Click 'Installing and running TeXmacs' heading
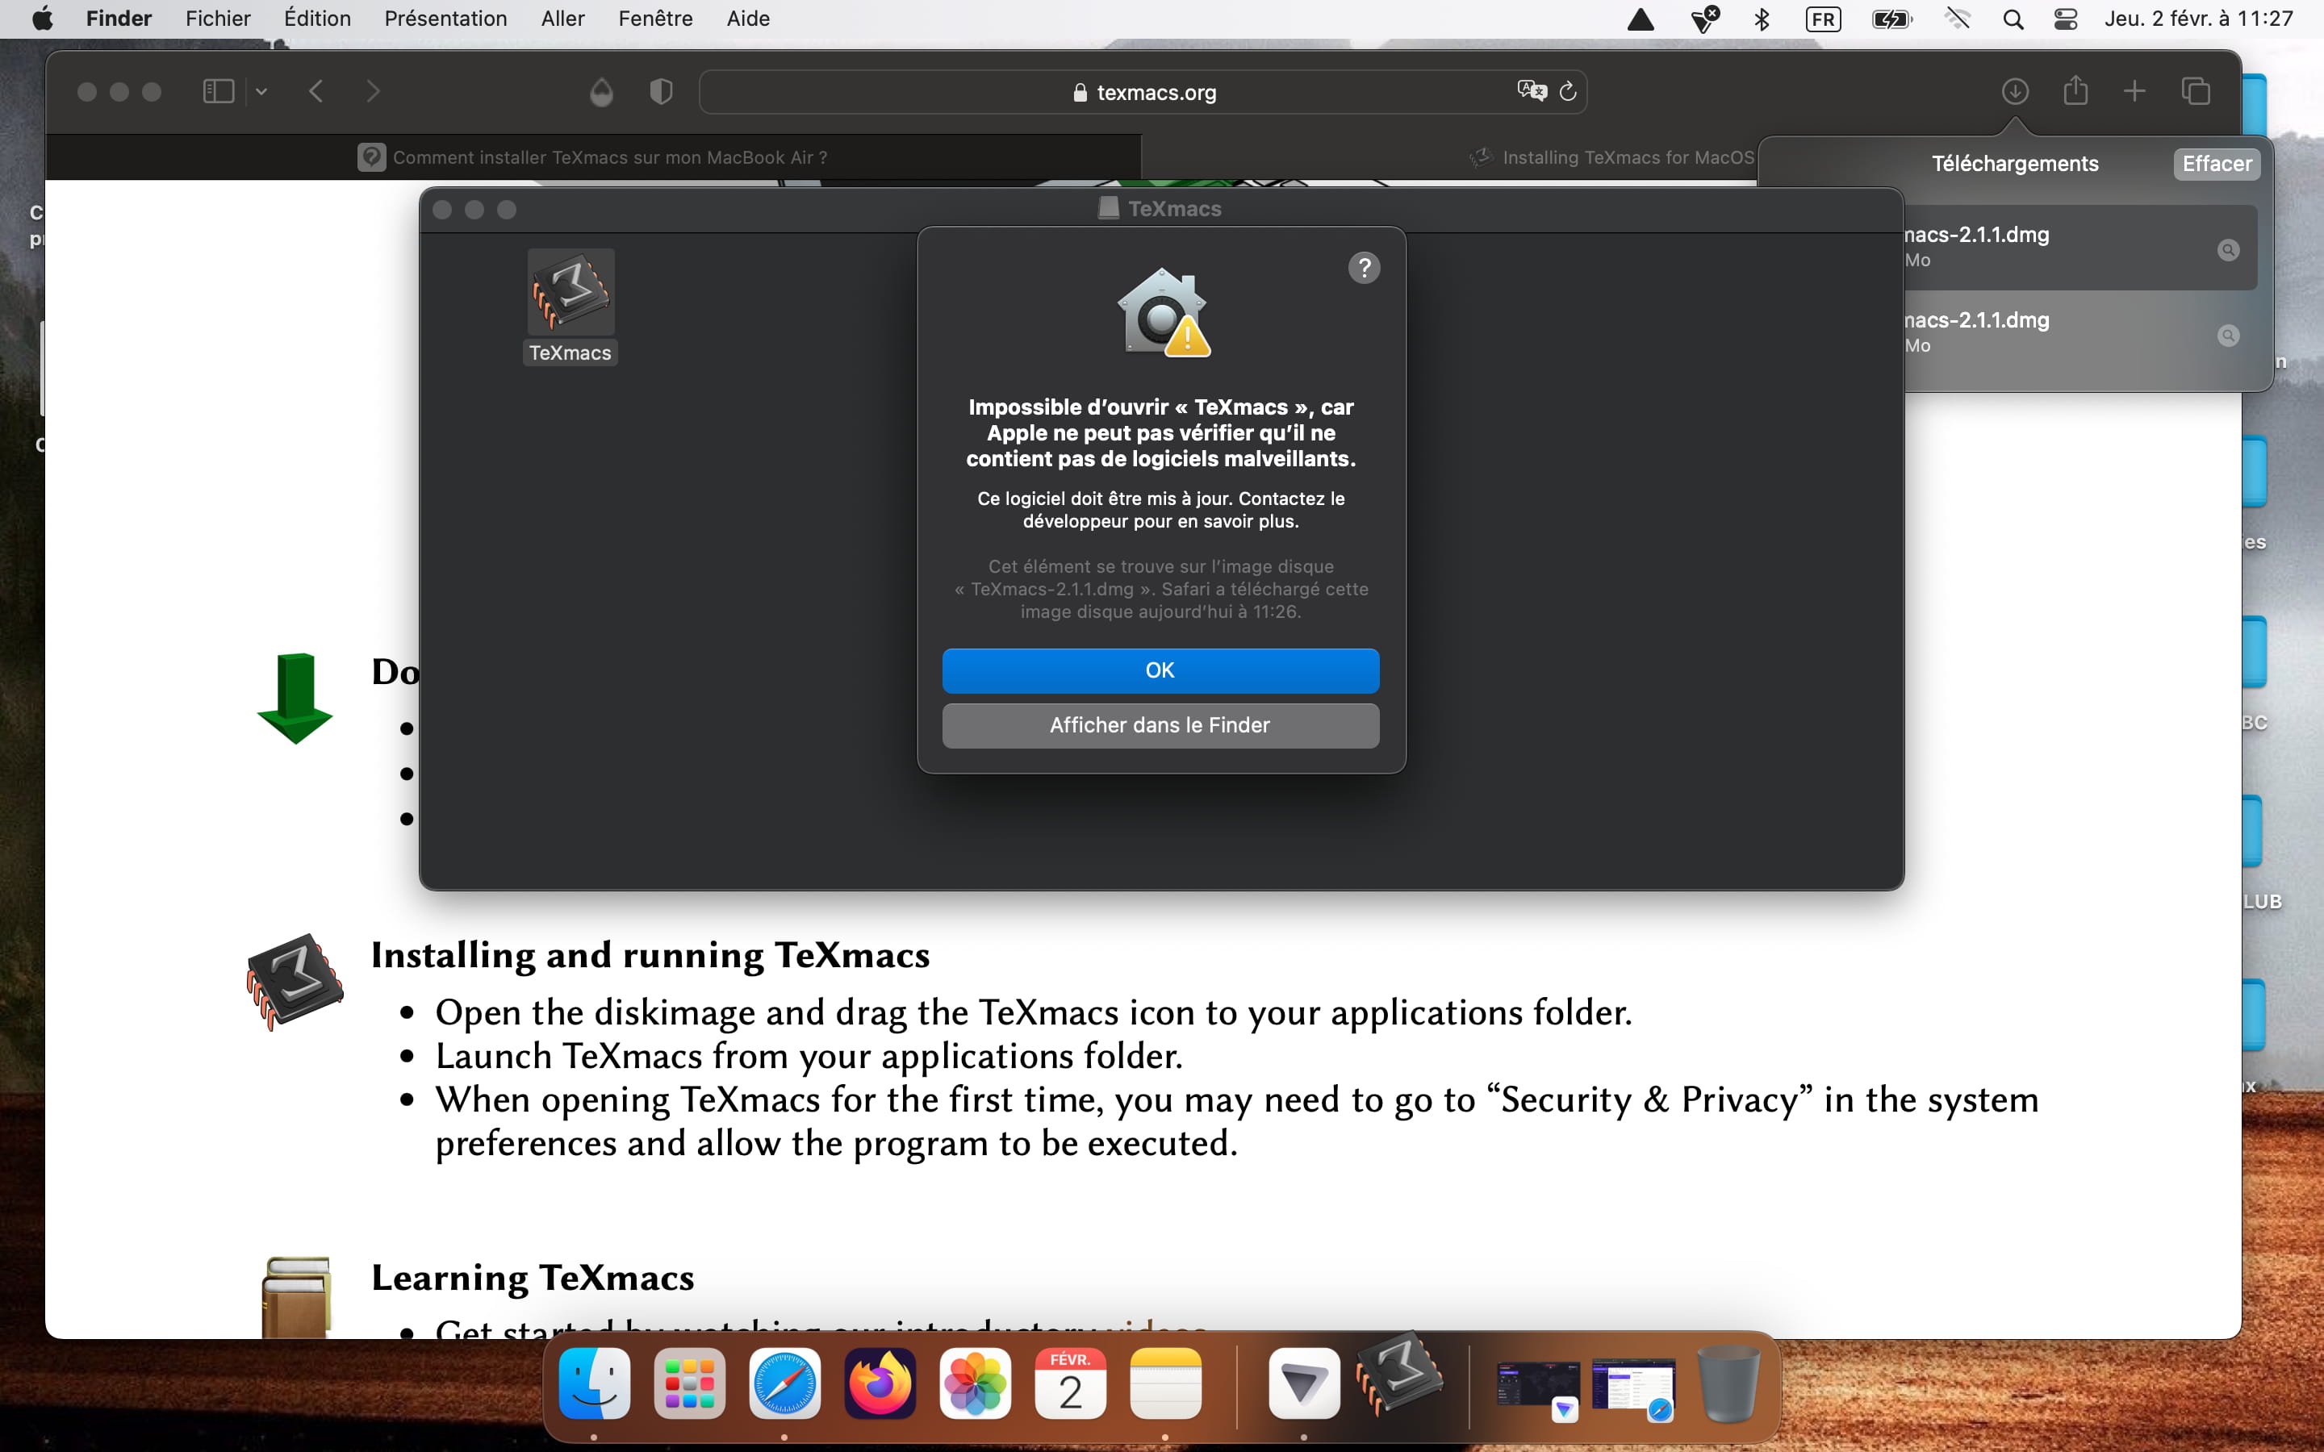2324x1452 pixels. tap(650, 956)
